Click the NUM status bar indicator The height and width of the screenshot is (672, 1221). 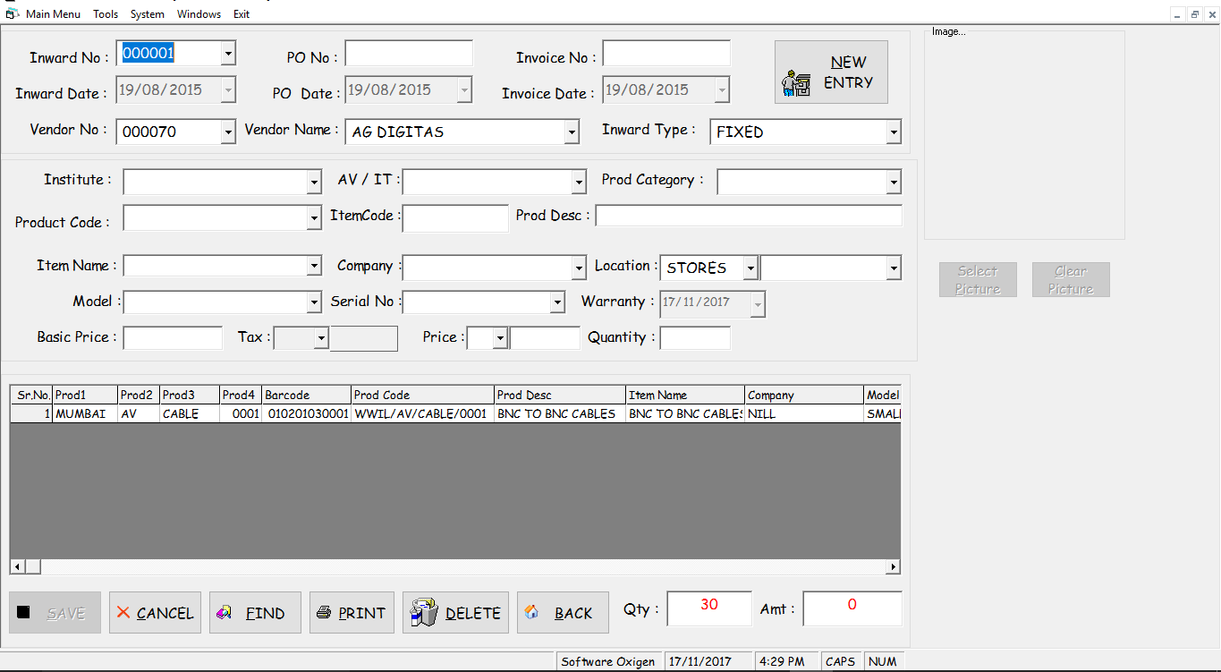tap(883, 662)
